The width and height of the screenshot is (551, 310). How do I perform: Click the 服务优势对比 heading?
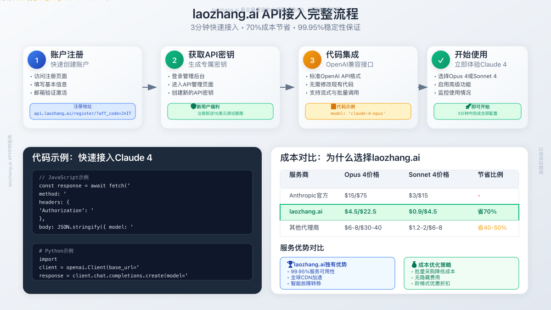click(x=302, y=248)
